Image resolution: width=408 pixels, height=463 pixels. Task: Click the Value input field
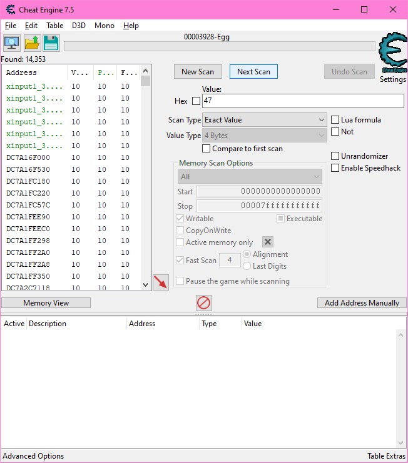coord(303,101)
